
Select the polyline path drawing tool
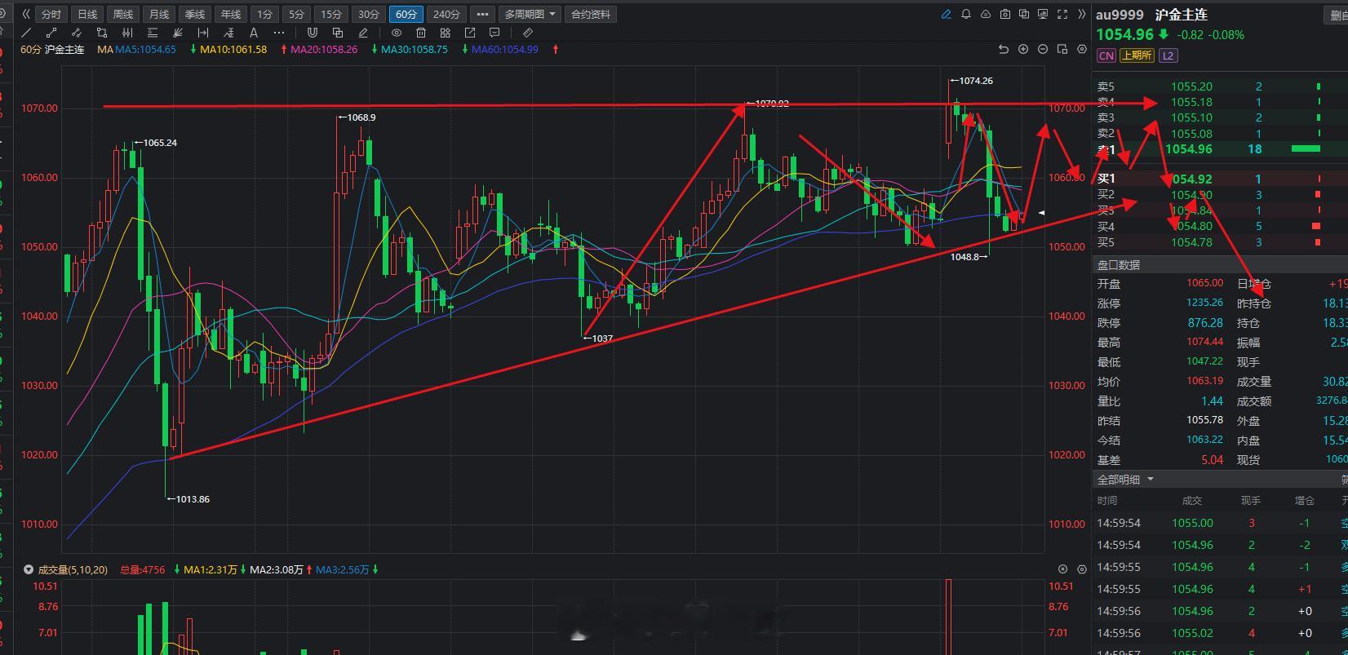(77, 33)
